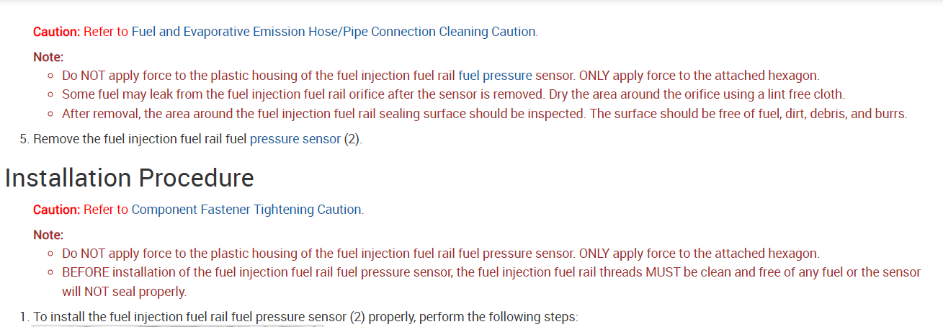Click the "Note:" label above step 5
This screenshot has height=327, width=943.
(x=48, y=56)
